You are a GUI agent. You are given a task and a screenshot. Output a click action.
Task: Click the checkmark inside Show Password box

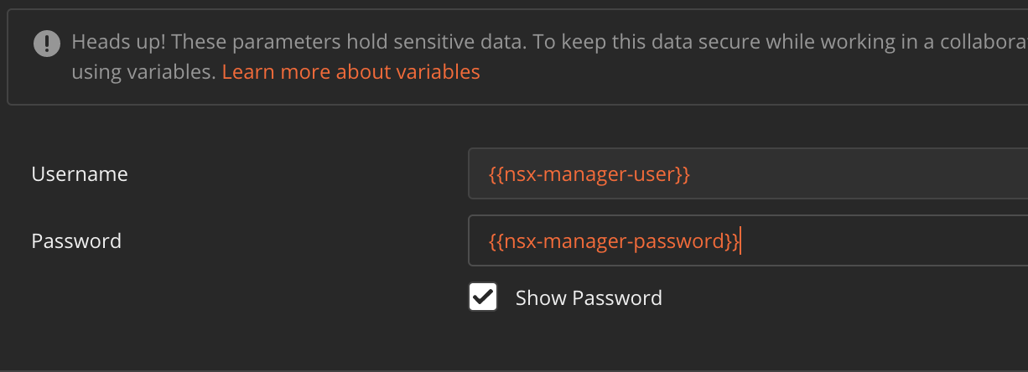pyautogui.click(x=483, y=297)
